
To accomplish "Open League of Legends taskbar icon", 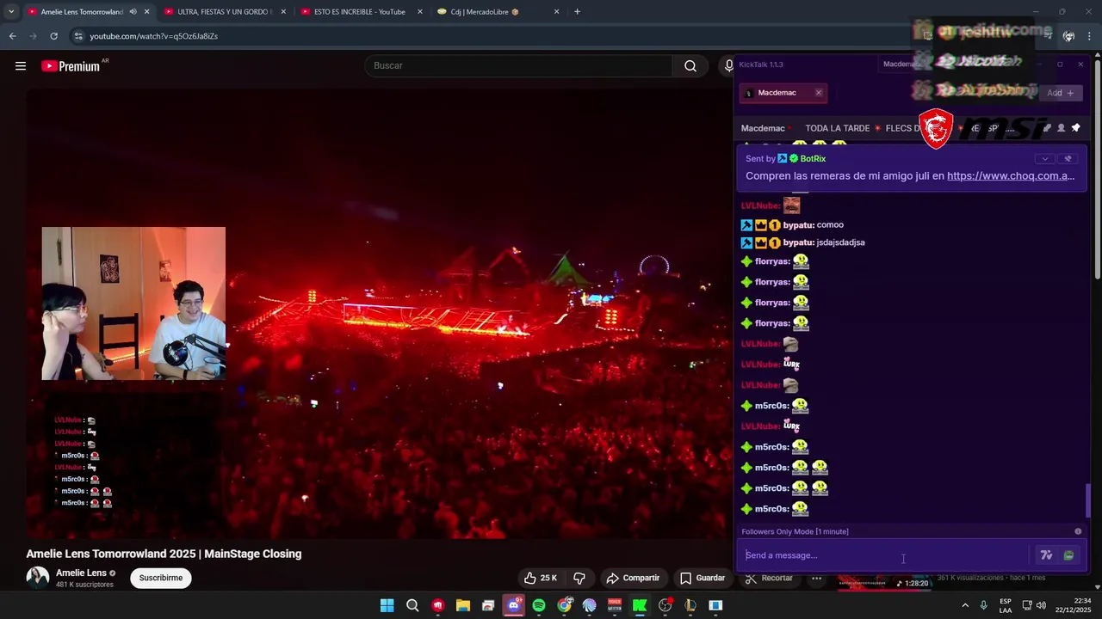I will (x=690, y=605).
